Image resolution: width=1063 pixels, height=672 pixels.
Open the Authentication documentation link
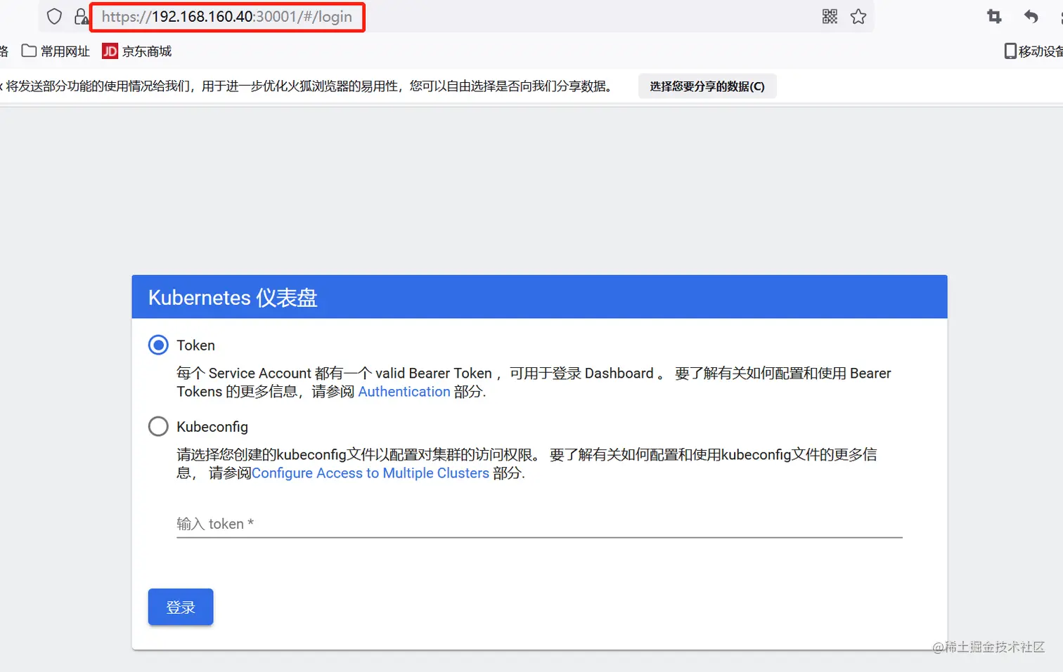coord(404,392)
